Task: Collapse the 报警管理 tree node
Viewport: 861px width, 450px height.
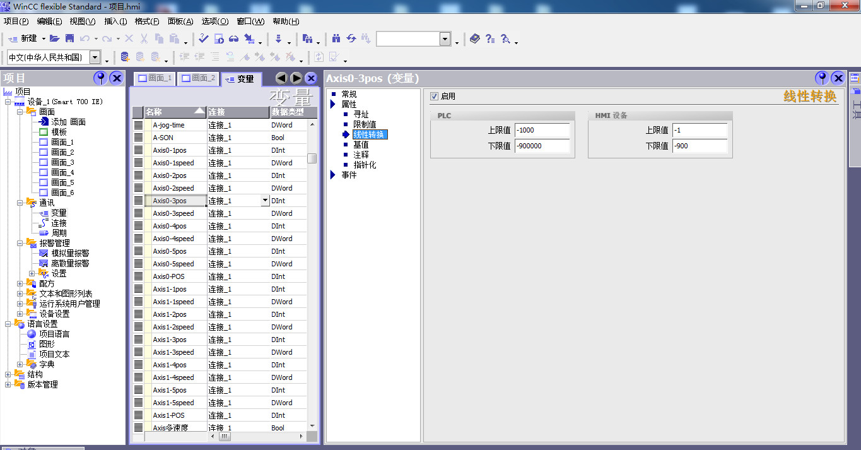Action: [x=20, y=243]
